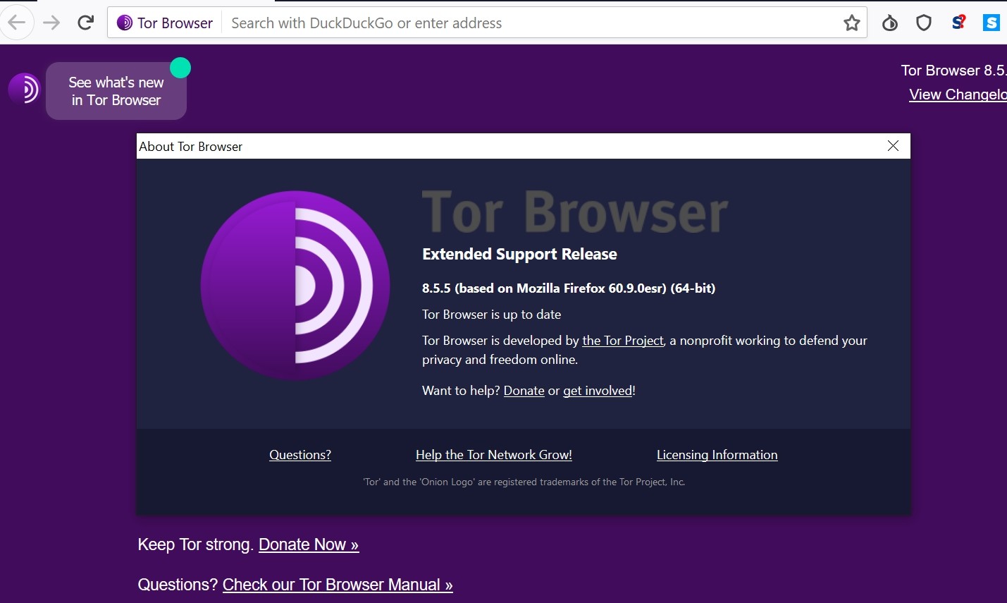
Task: Focus the DuckDuckGo search address field
Action: 532,23
